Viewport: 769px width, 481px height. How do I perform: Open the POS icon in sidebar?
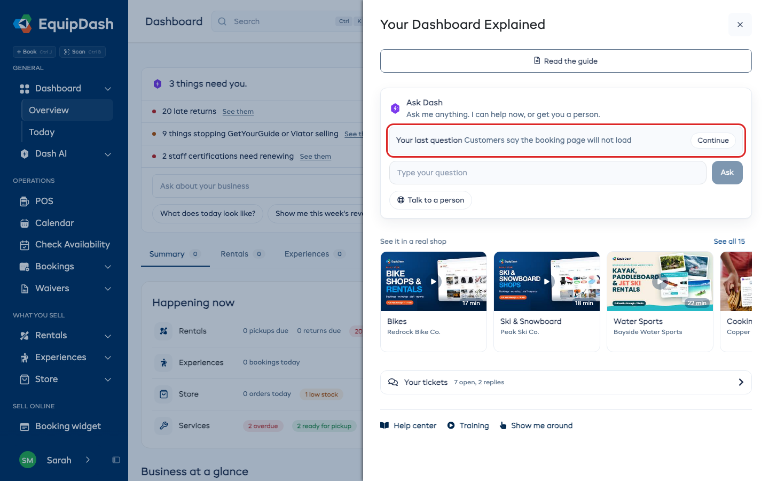coord(25,201)
